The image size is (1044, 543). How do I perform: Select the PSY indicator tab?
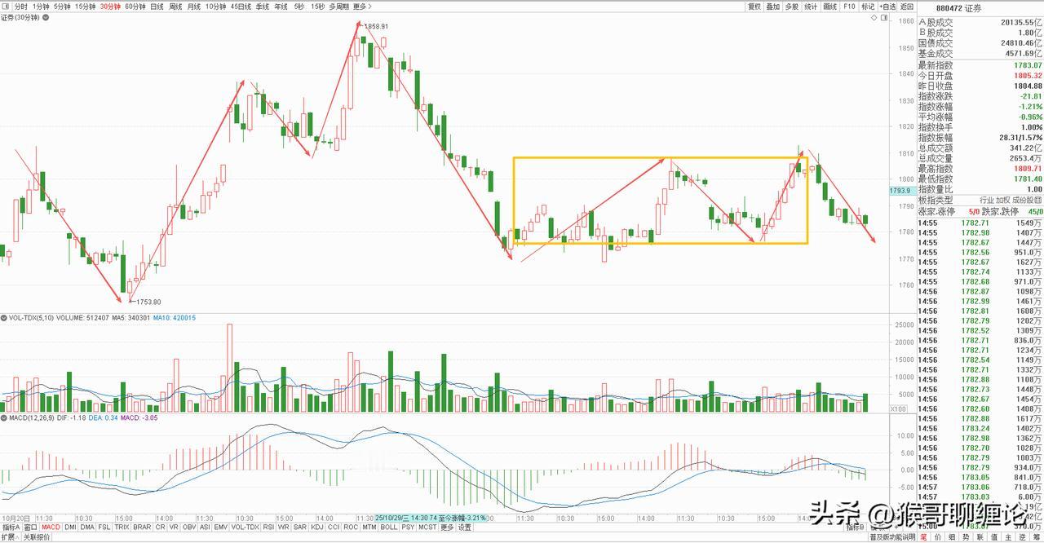(408, 528)
